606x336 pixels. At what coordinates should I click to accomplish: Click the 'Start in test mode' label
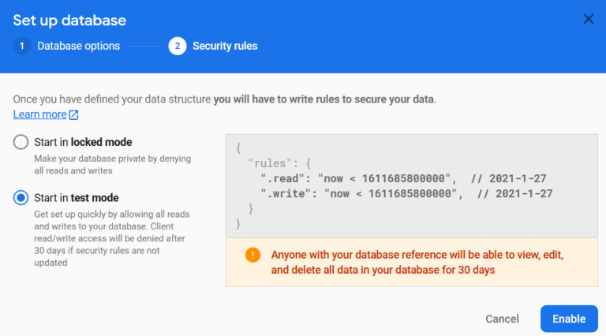pos(77,198)
